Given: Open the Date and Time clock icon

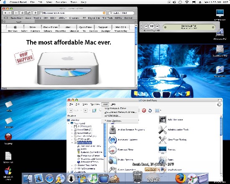Looking at the screenshot, I should (112, 150).
